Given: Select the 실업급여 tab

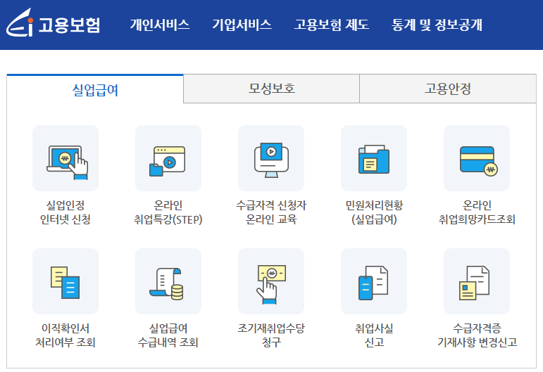Looking at the screenshot, I should coord(95,89).
